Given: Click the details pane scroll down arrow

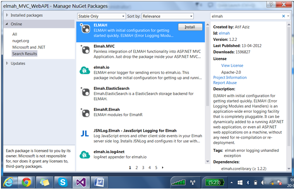Looking at the screenshot, I should tap(289, 169).
